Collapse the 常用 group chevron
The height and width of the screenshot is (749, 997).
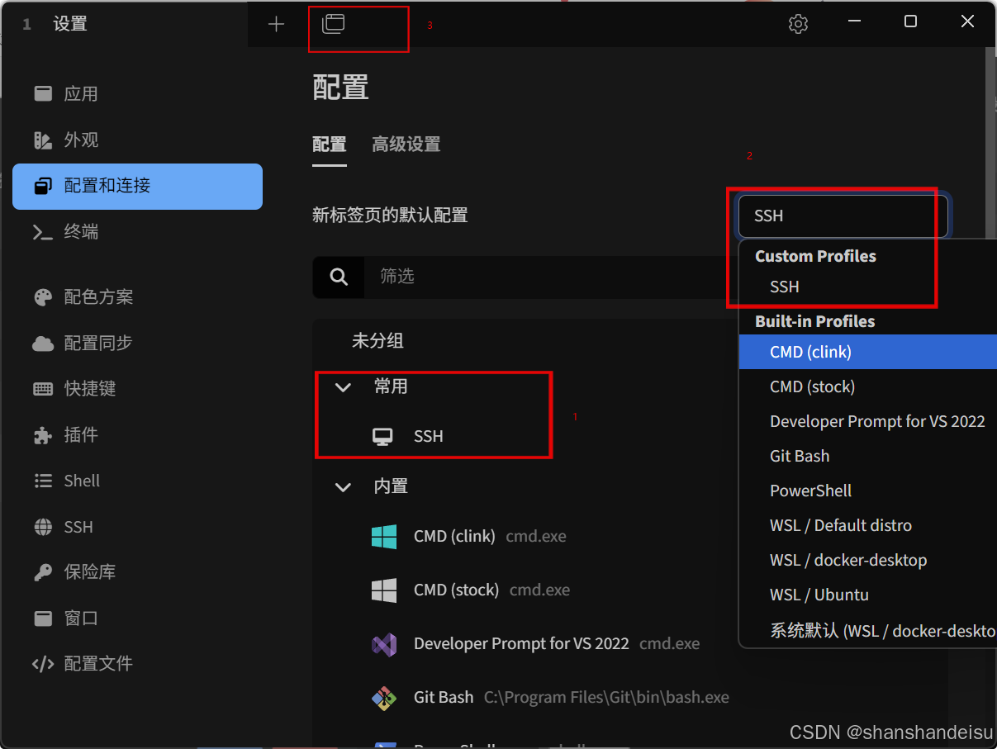click(343, 387)
